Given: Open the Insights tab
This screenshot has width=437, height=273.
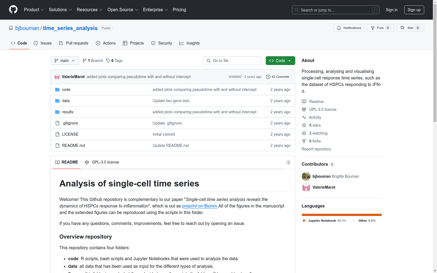Looking at the screenshot, I should click(190, 43).
